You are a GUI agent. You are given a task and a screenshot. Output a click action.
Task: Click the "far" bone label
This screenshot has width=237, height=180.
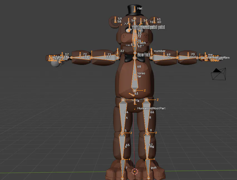click(139, 76)
